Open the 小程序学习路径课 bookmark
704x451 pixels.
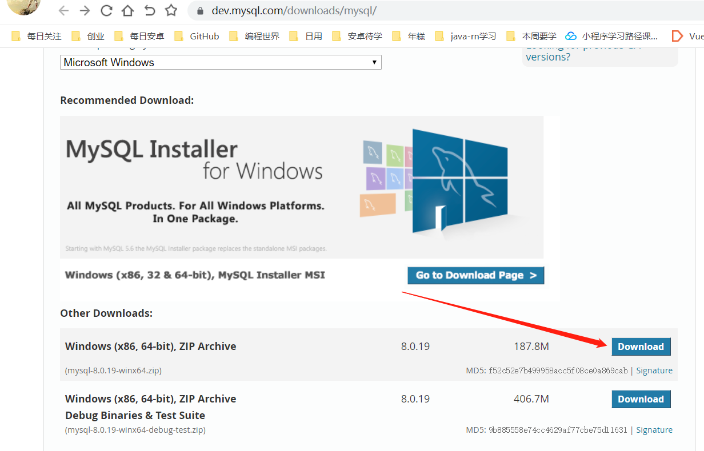click(x=611, y=36)
